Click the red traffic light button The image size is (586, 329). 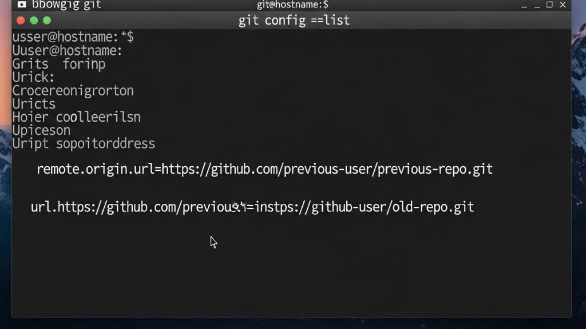[x=21, y=20]
